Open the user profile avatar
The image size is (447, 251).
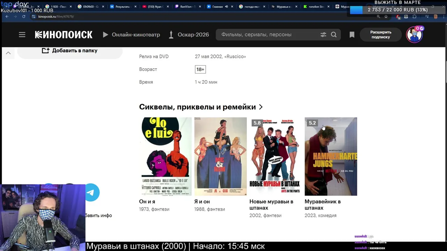pos(415,34)
